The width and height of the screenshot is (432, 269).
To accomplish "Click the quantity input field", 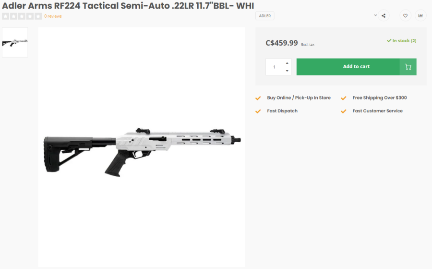I will pyautogui.click(x=274, y=67).
